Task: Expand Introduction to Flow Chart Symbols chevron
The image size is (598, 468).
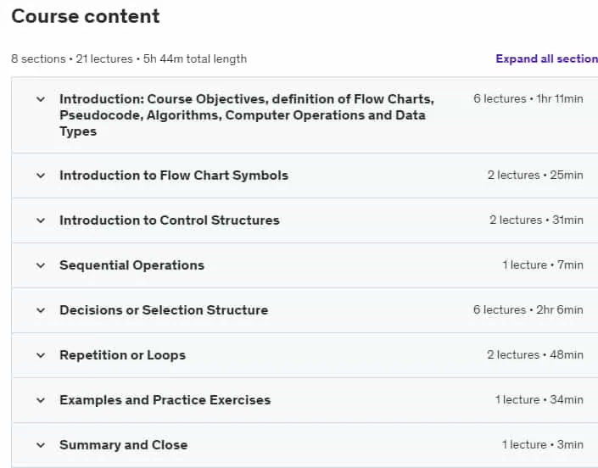Action: point(41,175)
